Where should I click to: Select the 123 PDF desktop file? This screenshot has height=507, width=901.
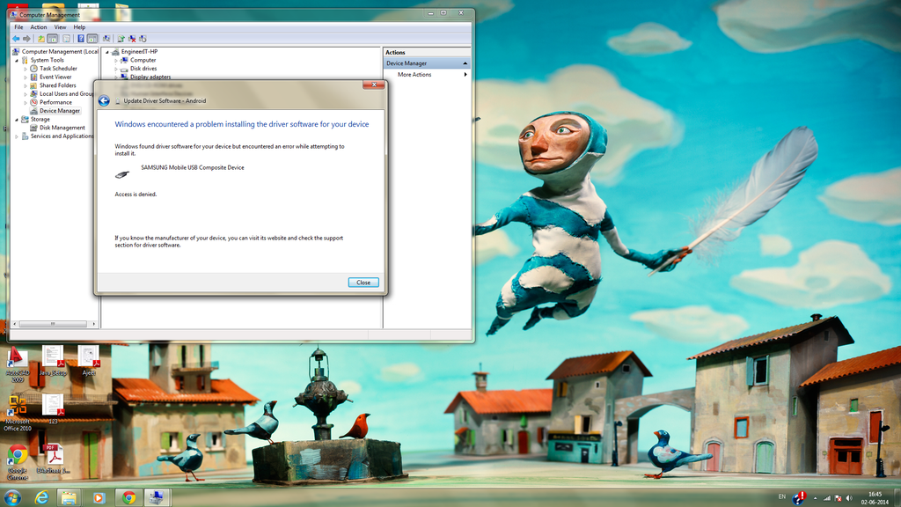click(x=53, y=409)
